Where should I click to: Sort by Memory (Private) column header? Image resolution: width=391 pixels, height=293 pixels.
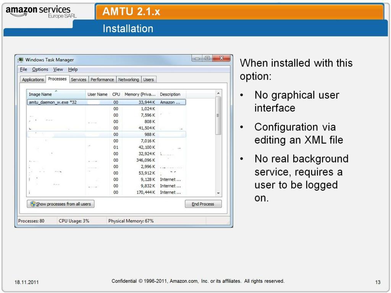140,94
